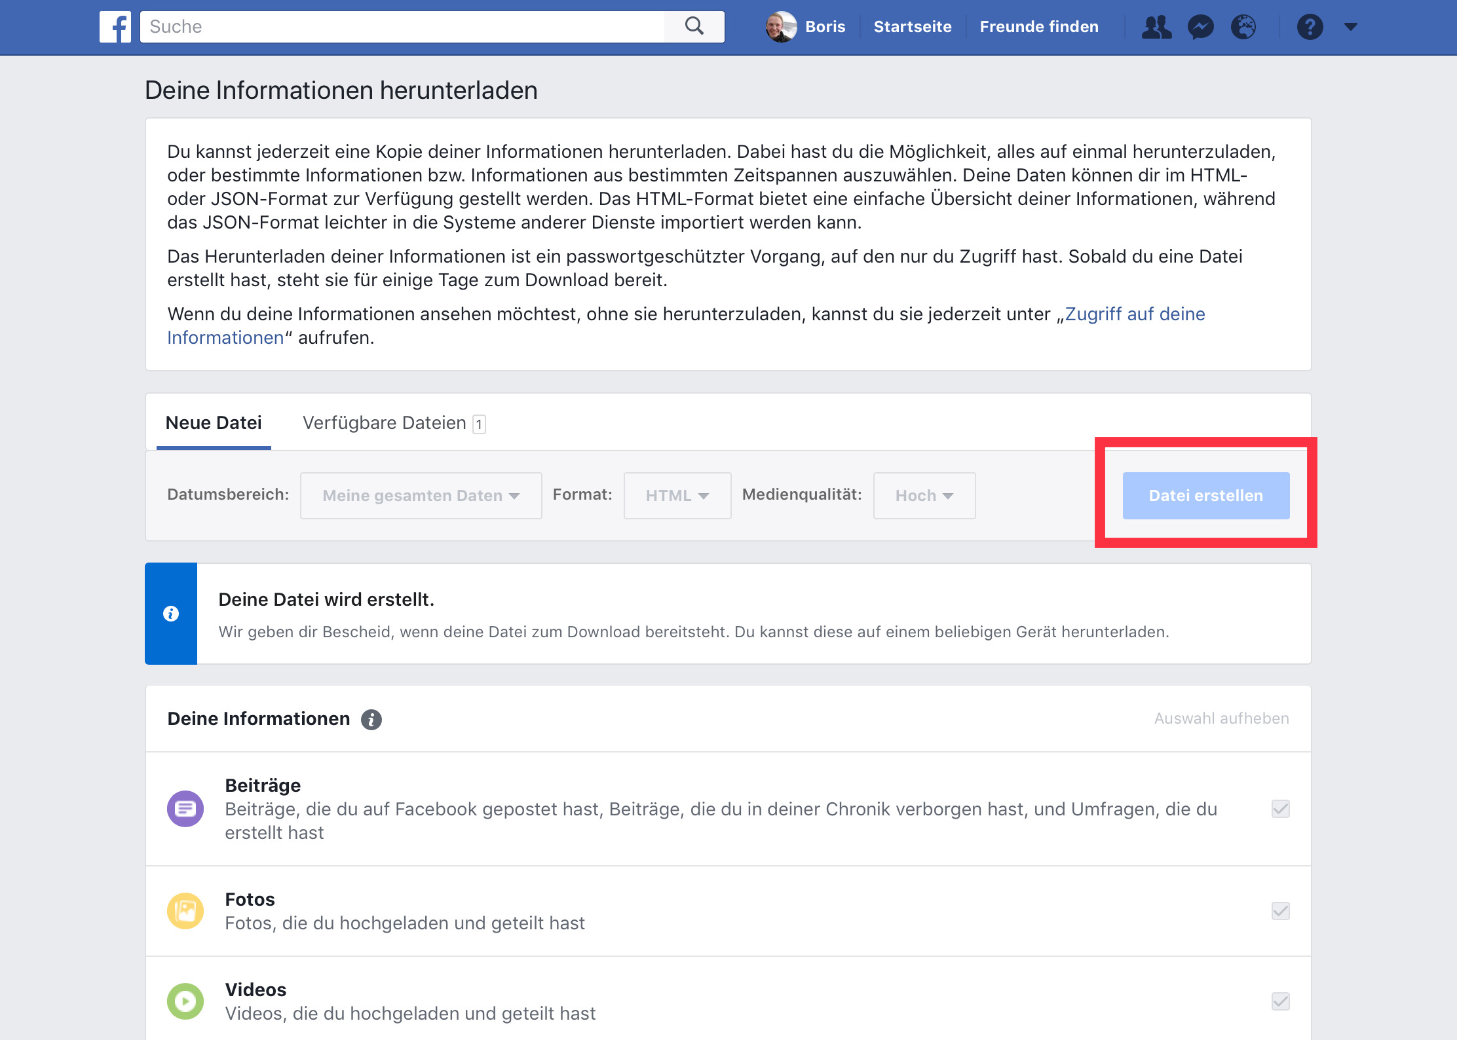1457x1040 pixels.
Task: Open notifications globe icon
Action: [1243, 27]
